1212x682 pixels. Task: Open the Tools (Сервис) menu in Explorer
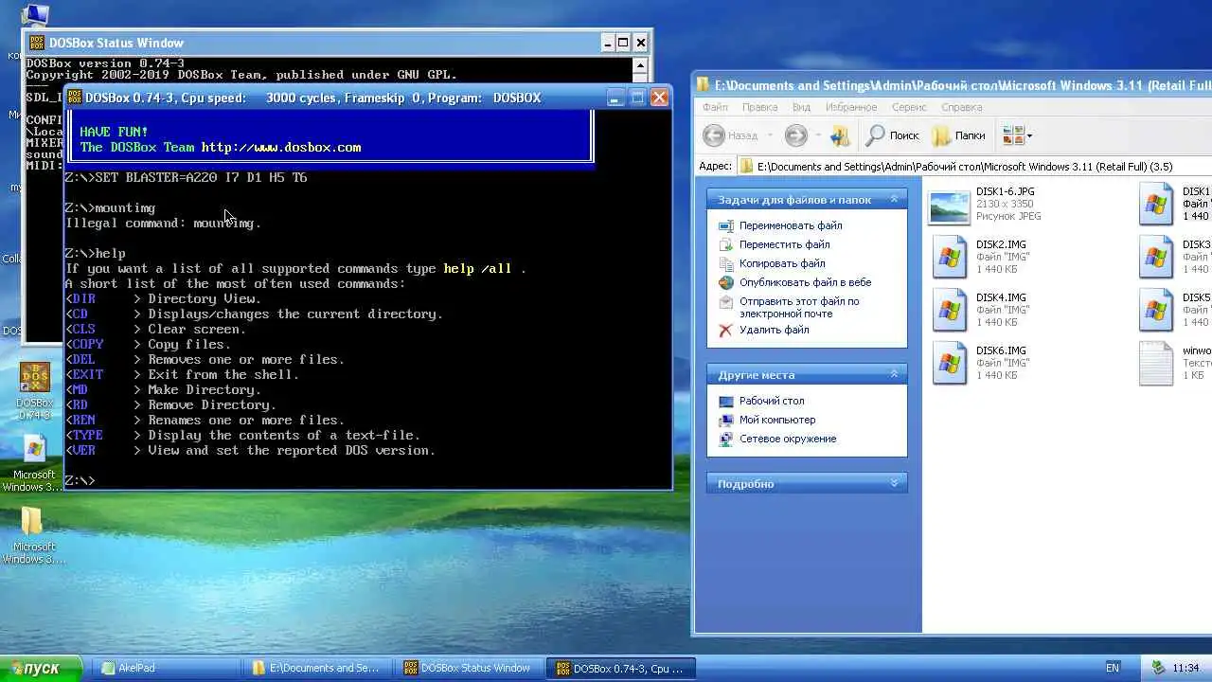click(x=909, y=108)
